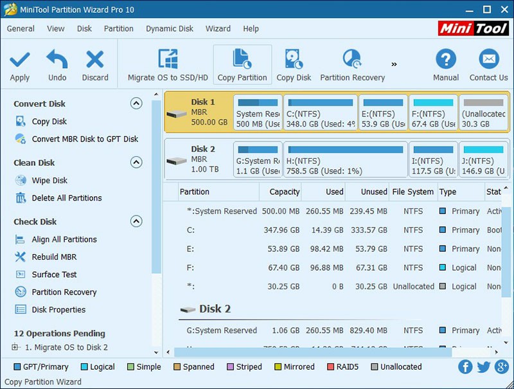Select the C:(NTFS) block on Disk 1
The width and height of the screenshot is (514, 389).
(321, 113)
